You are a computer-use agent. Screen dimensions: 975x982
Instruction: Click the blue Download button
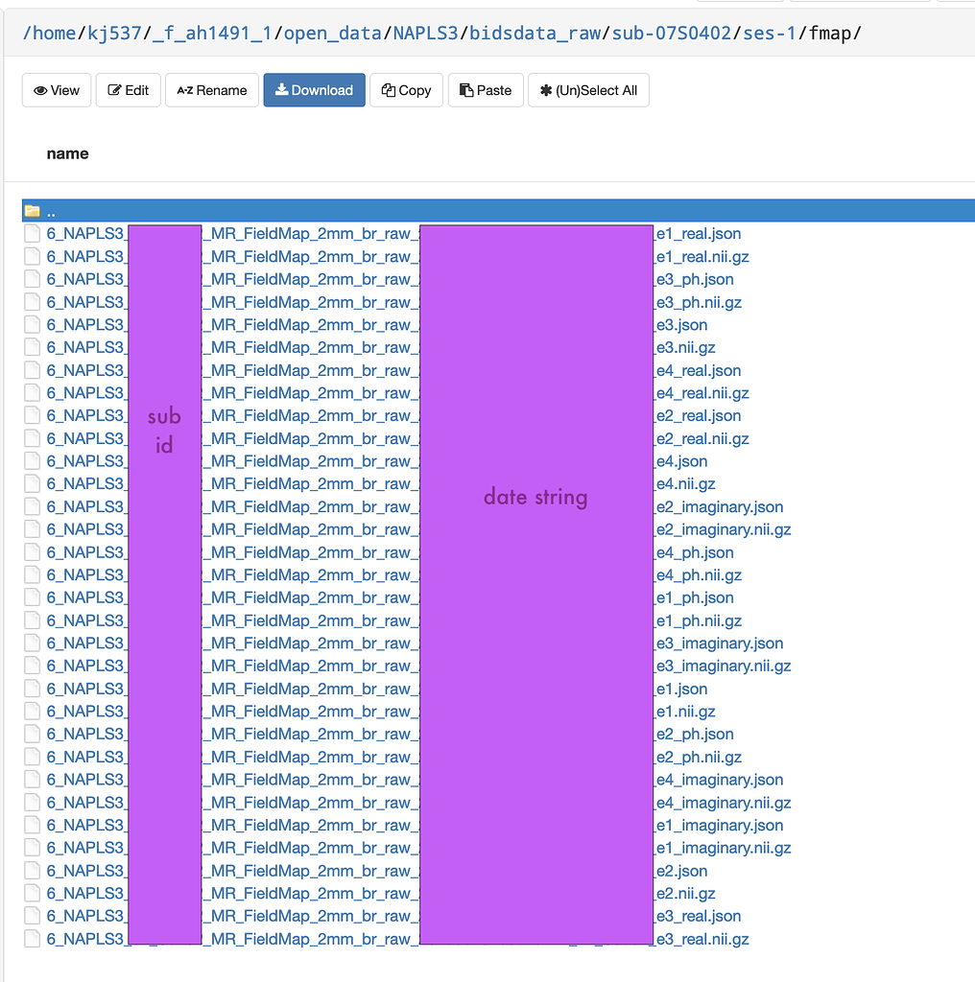point(314,90)
